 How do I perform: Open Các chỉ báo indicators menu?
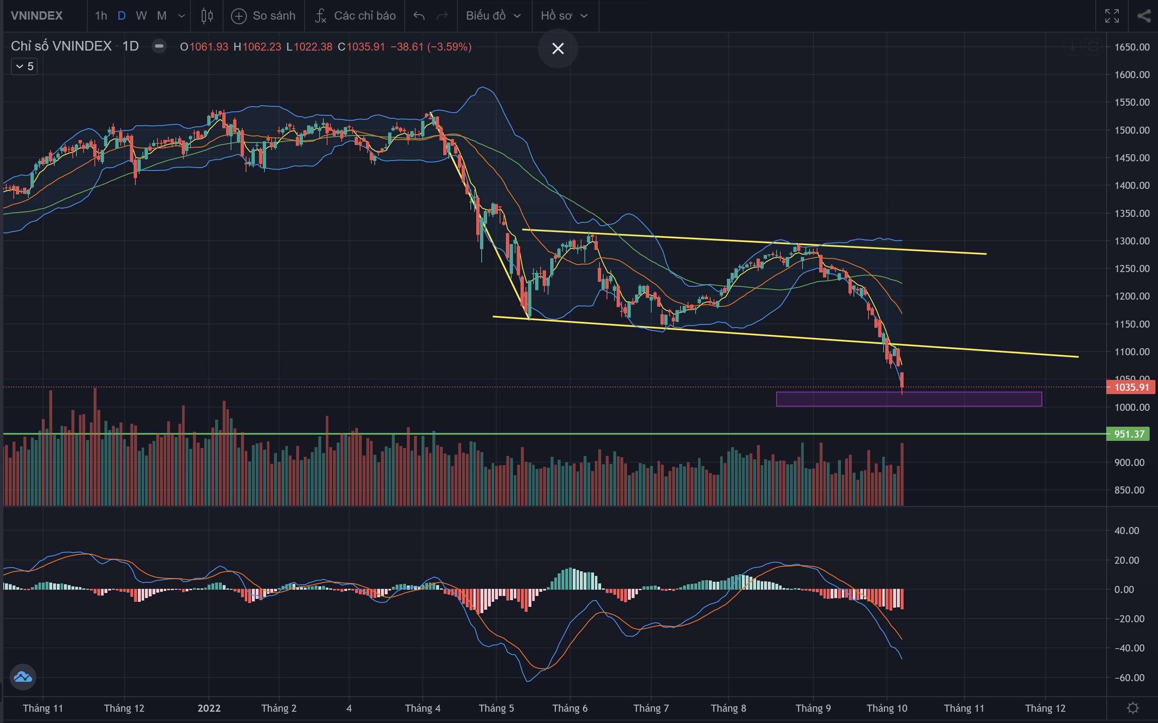pyautogui.click(x=355, y=16)
